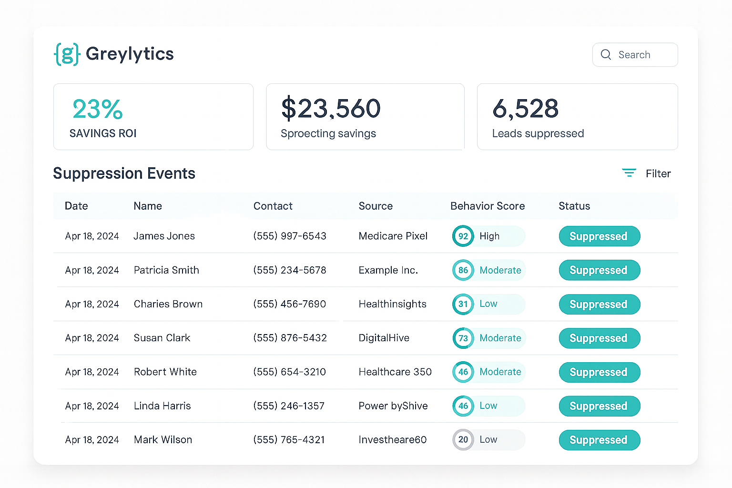Sort by the Behavior Score column header
Viewport: 732px width, 488px height.
coord(487,206)
